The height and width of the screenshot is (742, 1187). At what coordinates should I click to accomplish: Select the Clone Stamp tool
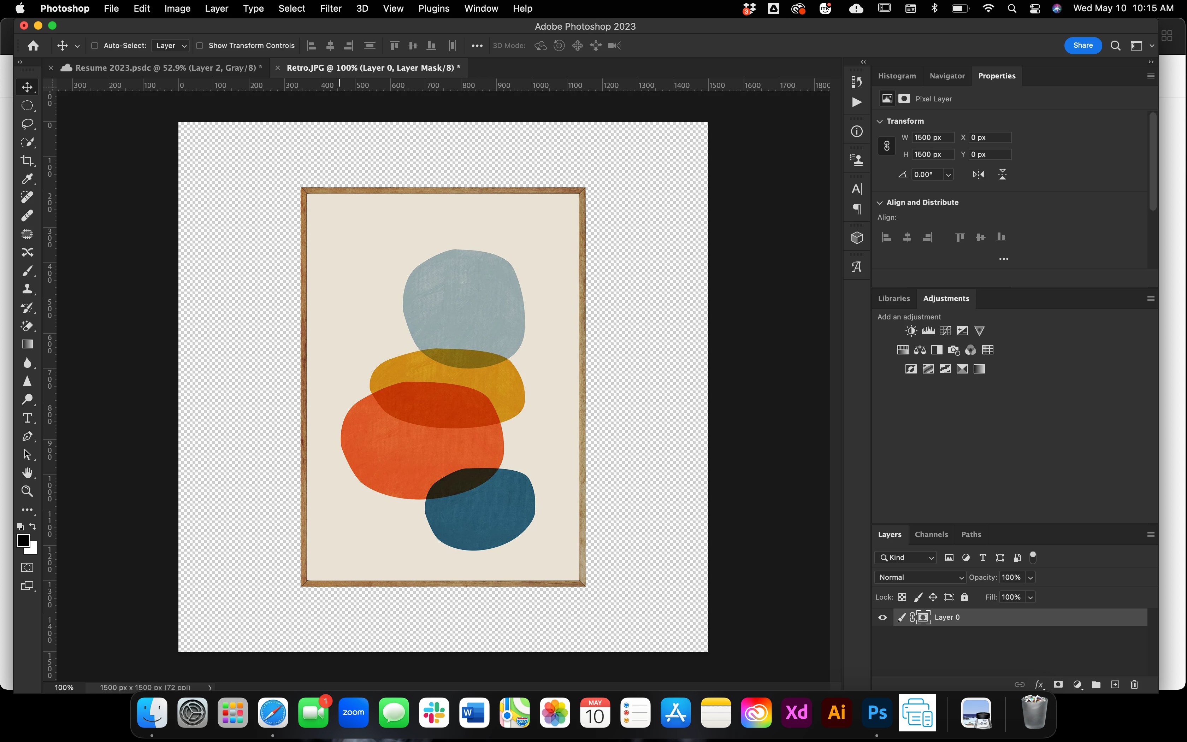[x=27, y=289]
